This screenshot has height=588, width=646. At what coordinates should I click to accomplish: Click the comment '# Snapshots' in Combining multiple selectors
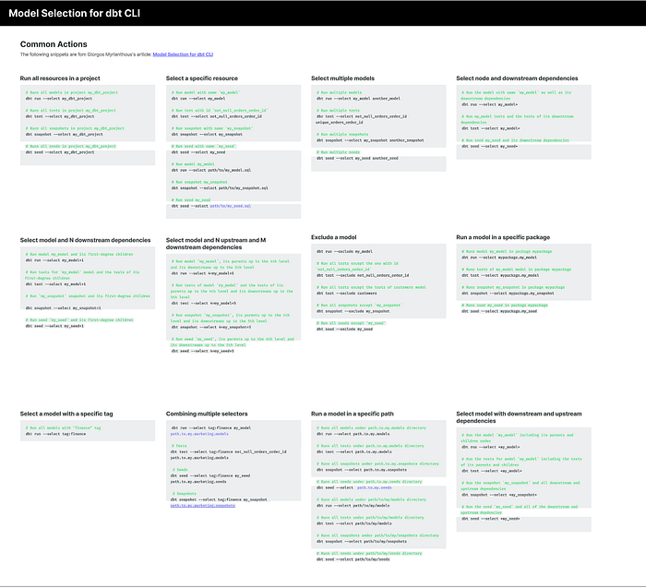[x=184, y=494]
